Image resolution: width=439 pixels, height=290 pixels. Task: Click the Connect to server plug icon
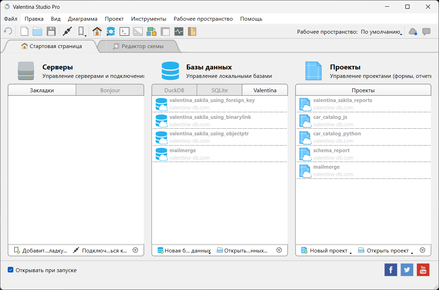click(x=67, y=32)
